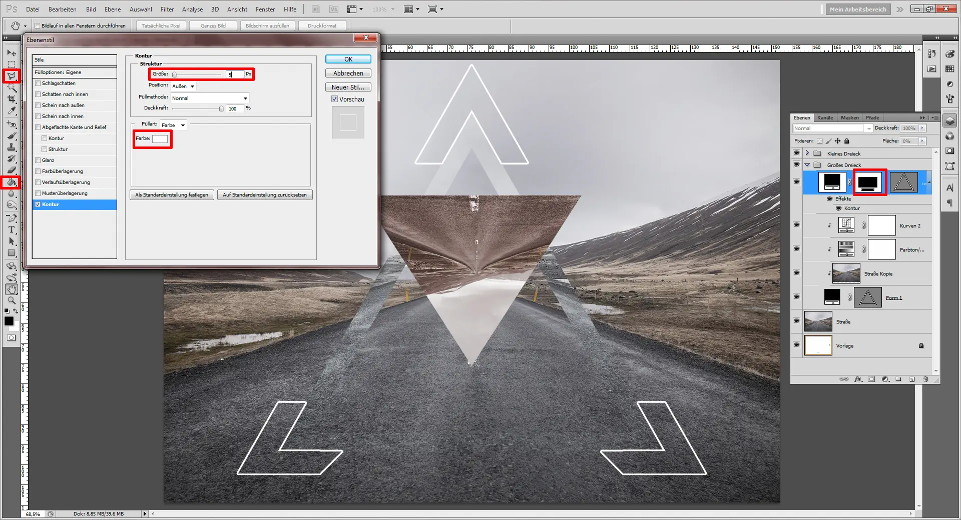Open the Position dropdown set to Außen

[x=183, y=86]
